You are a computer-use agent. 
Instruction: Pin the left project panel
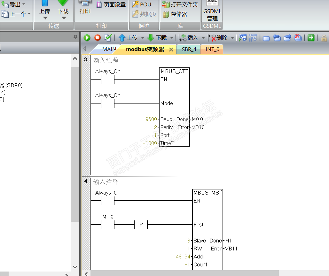click(75, 37)
